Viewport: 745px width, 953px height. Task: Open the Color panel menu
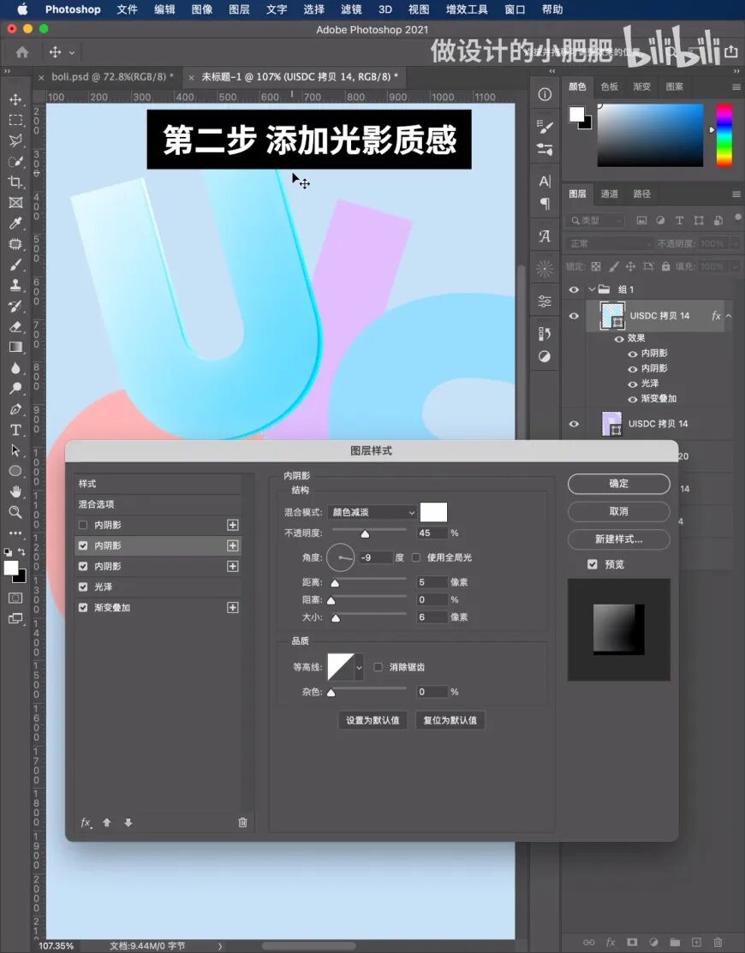(x=736, y=87)
